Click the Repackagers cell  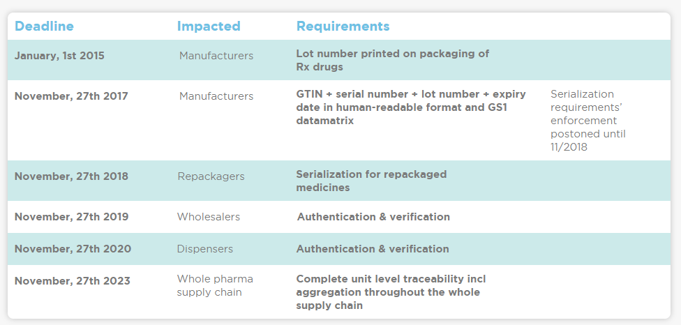pos(211,176)
